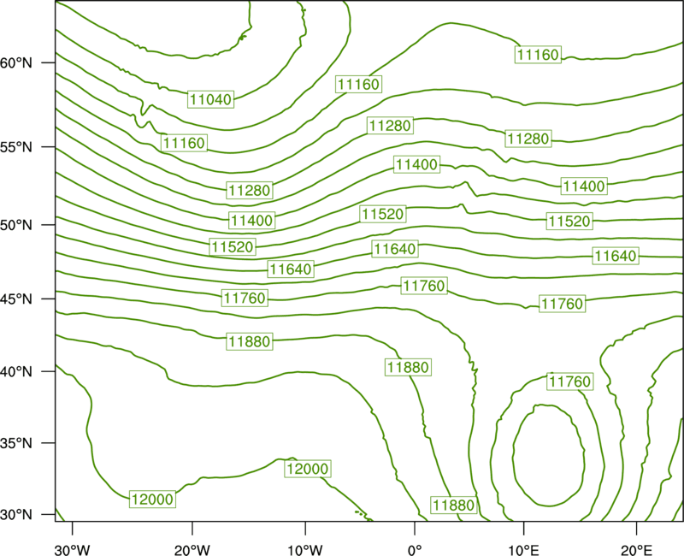This screenshot has width=684, height=556.
Task: Select the 30°W longitude axis label
Action: [x=73, y=550]
